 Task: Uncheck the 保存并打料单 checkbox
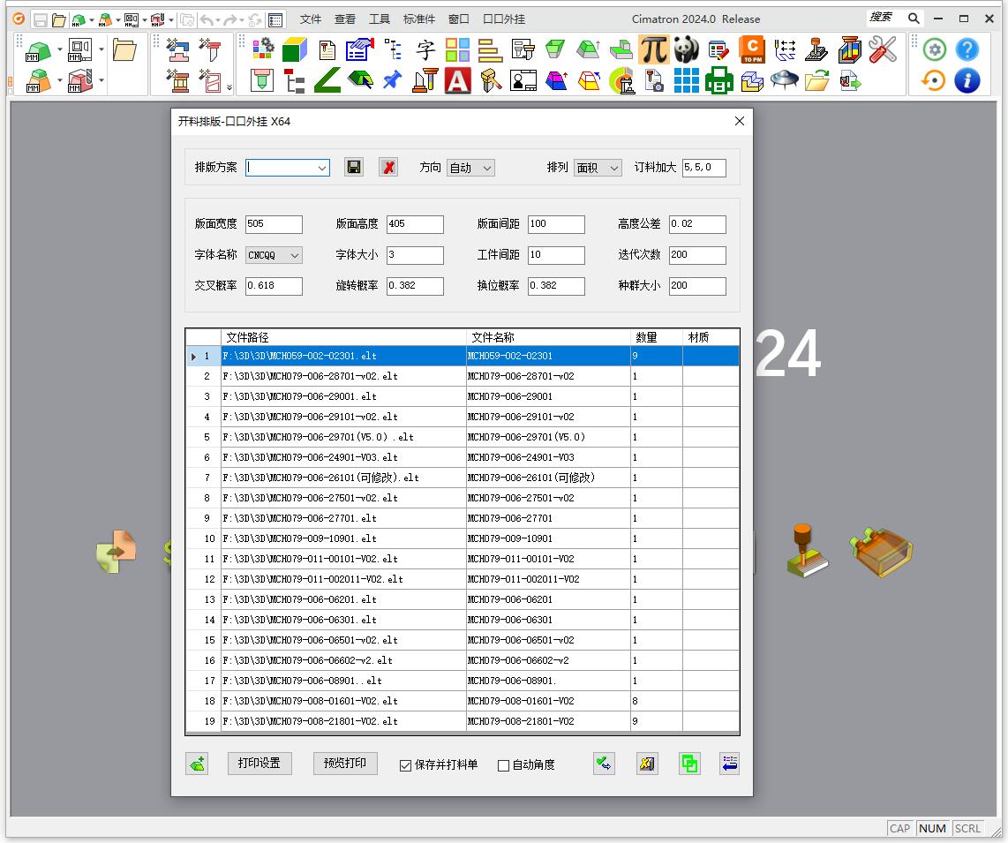pos(406,765)
